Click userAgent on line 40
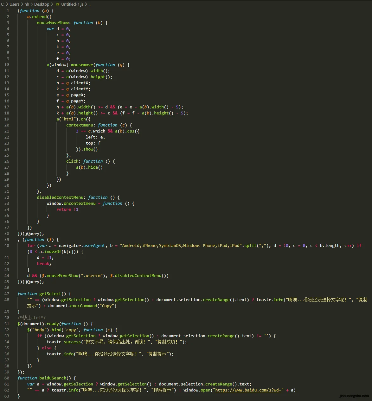This screenshot has width=372, height=401. click(94, 245)
